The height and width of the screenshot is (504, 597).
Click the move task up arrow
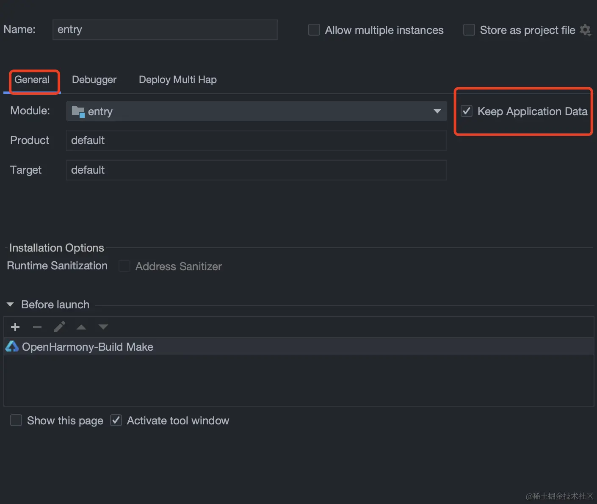tap(81, 327)
